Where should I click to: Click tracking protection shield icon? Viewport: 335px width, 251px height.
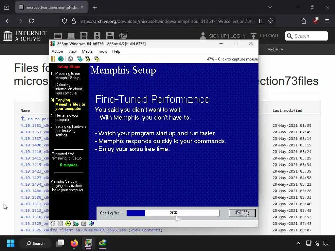click(x=64, y=21)
